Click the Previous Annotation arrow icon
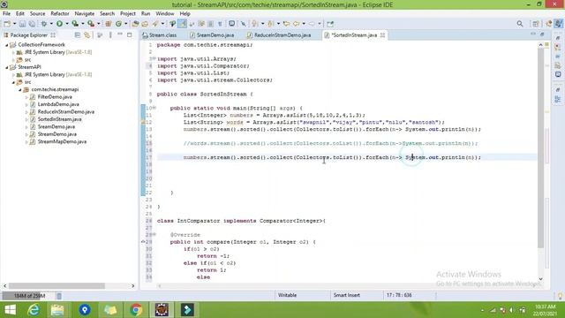565x318 pixels. [x=271, y=24]
